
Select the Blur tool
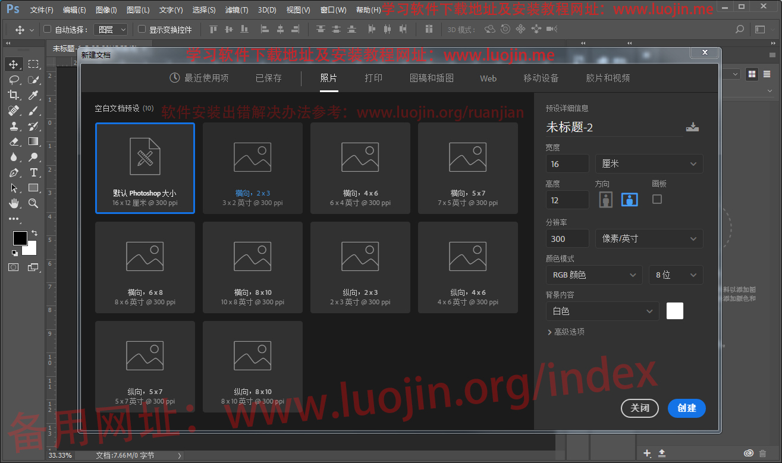pos(14,157)
